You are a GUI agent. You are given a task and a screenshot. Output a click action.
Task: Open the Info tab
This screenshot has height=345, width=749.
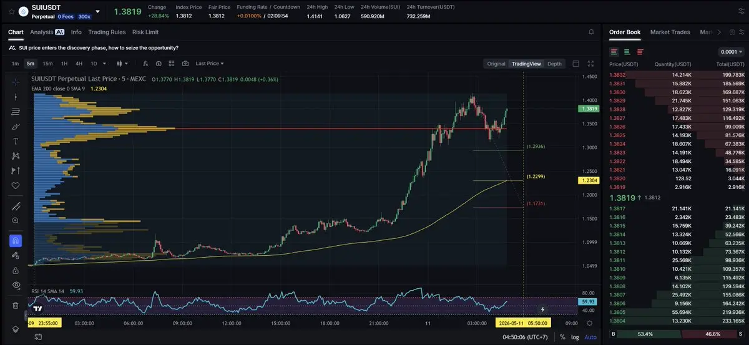[x=76, y=32]
